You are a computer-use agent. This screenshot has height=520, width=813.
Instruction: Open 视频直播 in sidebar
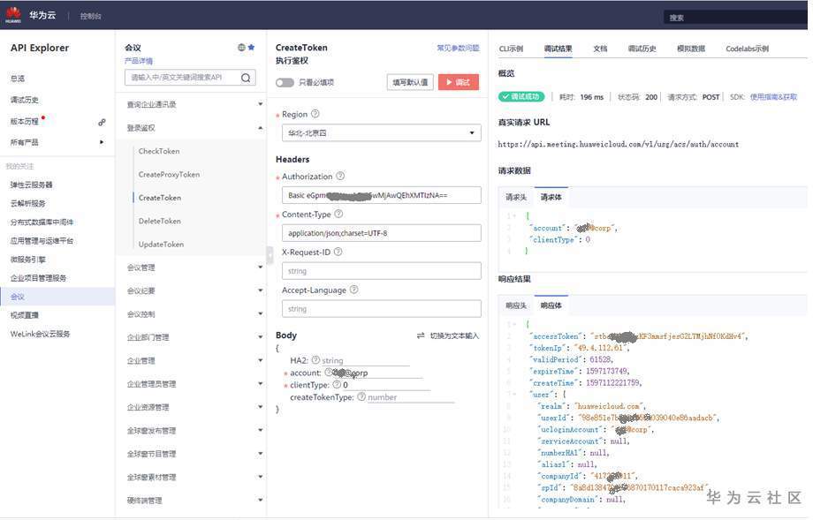coord(25,315)
